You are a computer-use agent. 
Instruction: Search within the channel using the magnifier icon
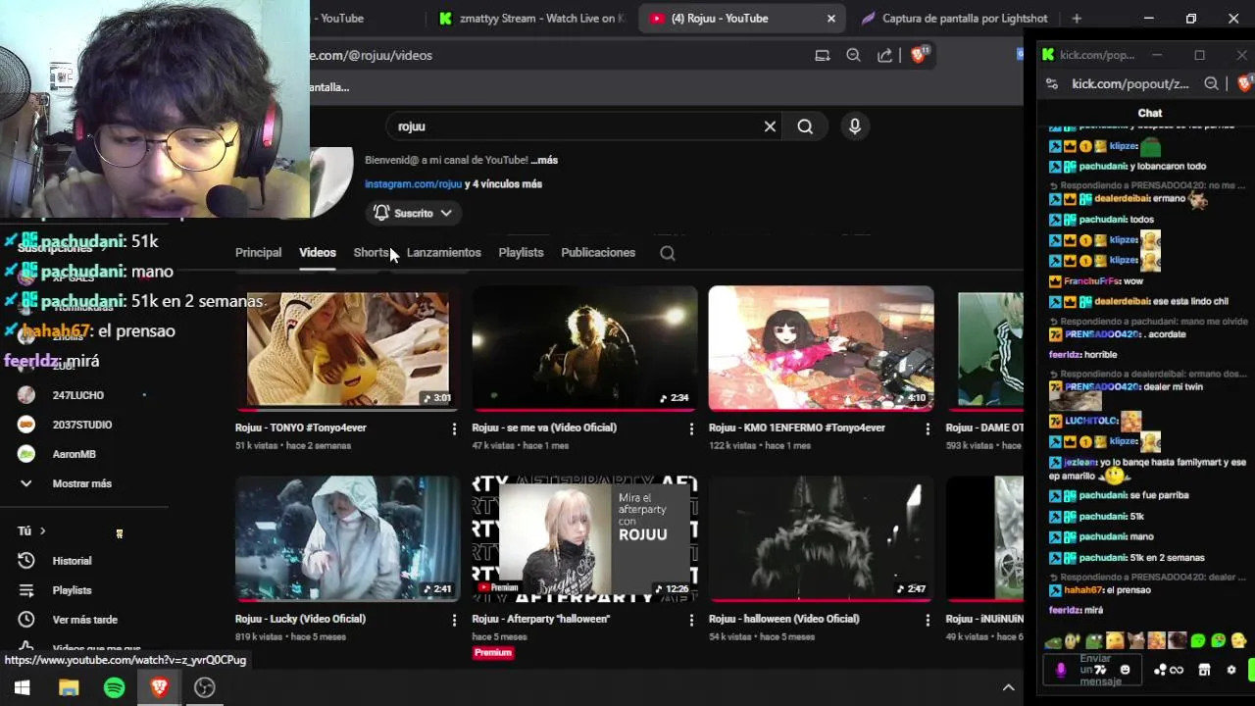[x=668, y=253]
